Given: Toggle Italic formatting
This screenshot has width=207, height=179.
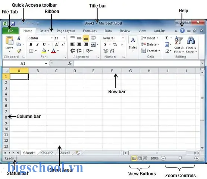Looking at the screenshot, I should pos(38,44).
